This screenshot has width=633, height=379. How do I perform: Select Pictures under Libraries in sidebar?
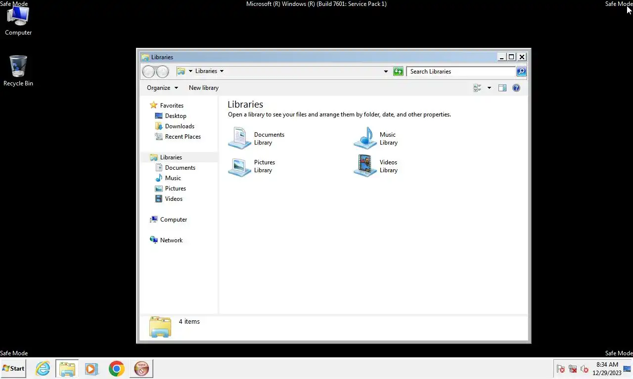[x=176, y=189]
